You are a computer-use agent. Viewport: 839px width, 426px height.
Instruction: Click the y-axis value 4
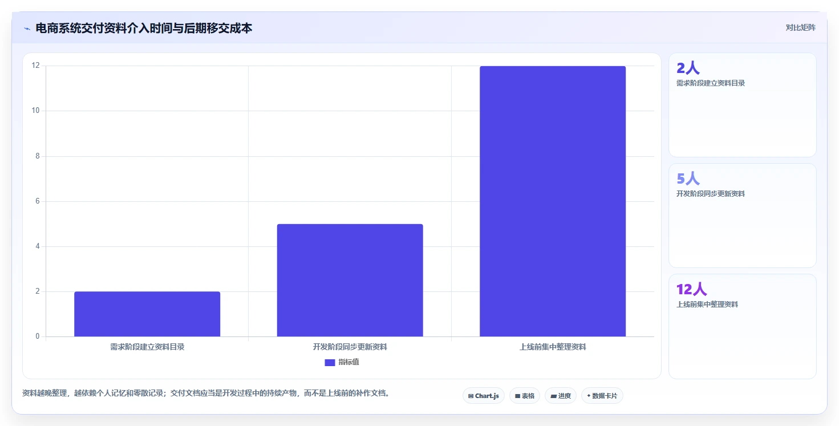[38, 246]
